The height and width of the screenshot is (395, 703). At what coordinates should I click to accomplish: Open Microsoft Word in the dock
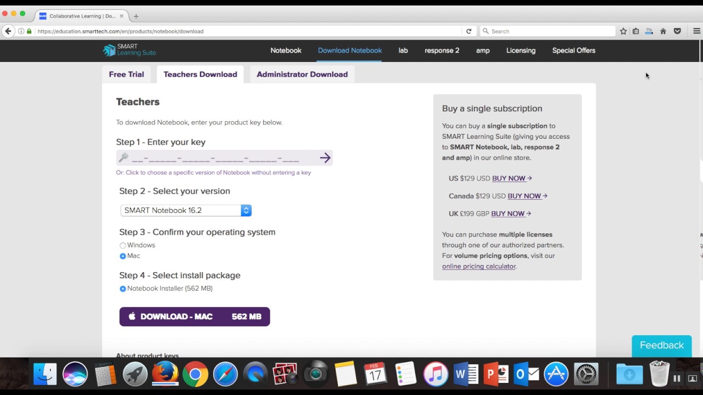[466, 375]
